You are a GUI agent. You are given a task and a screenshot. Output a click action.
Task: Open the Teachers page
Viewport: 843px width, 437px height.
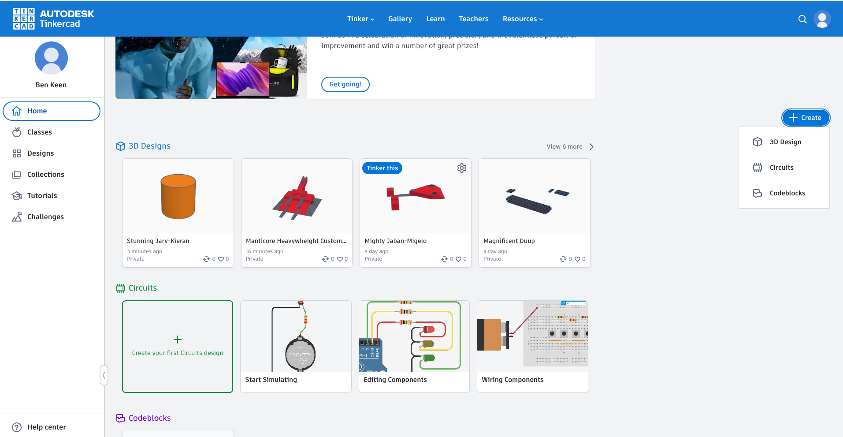[473, 19]
